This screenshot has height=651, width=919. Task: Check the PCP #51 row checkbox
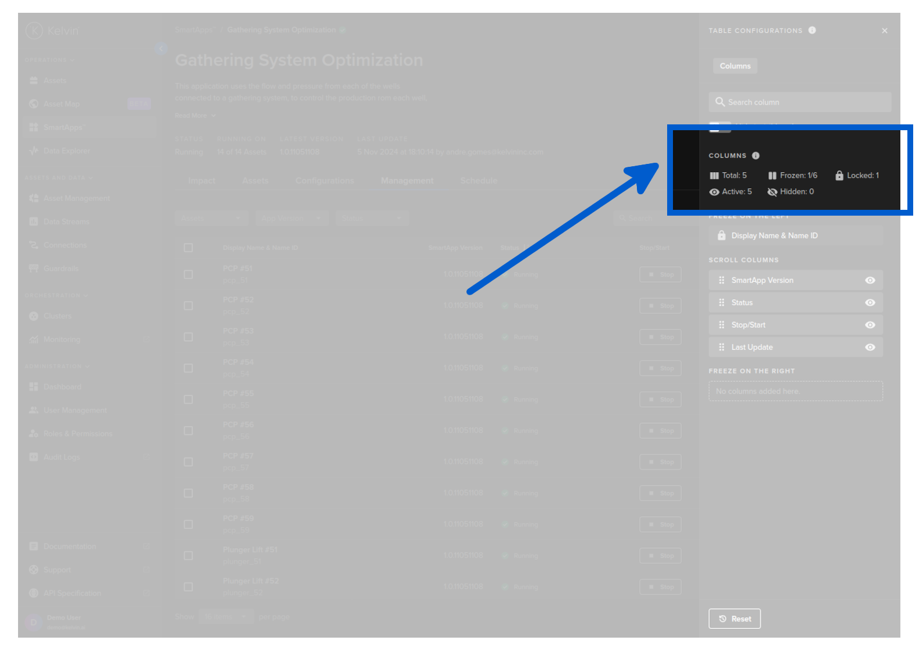coord(188,274)
